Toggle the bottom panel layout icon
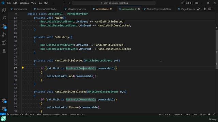The height and width of the screenshot is (122, 218). 187,3
